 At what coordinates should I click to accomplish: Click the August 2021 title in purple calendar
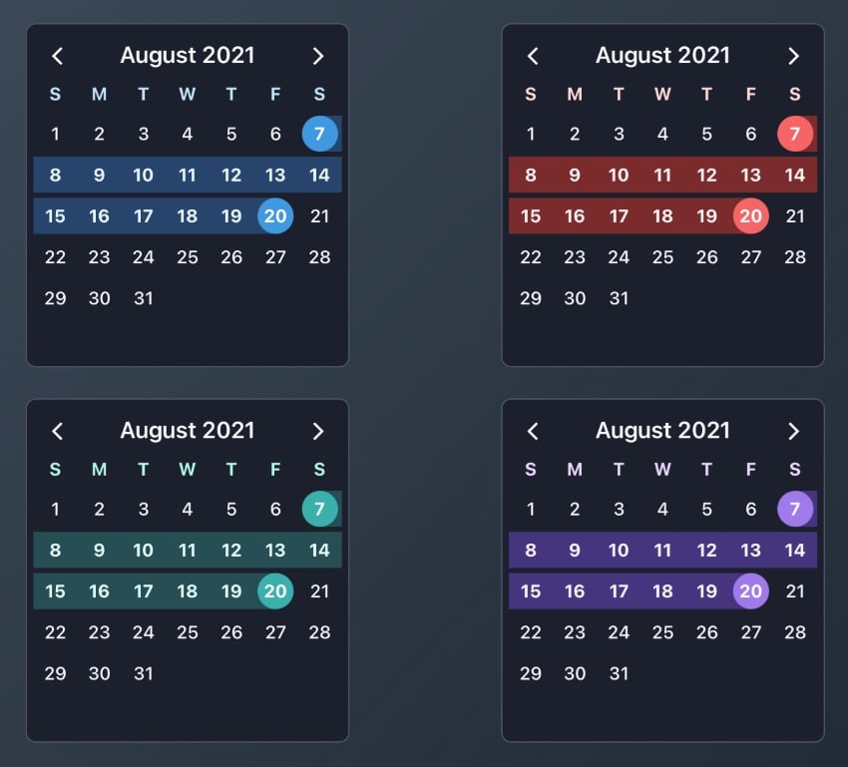pyautogui.click(x=662, y=431)
